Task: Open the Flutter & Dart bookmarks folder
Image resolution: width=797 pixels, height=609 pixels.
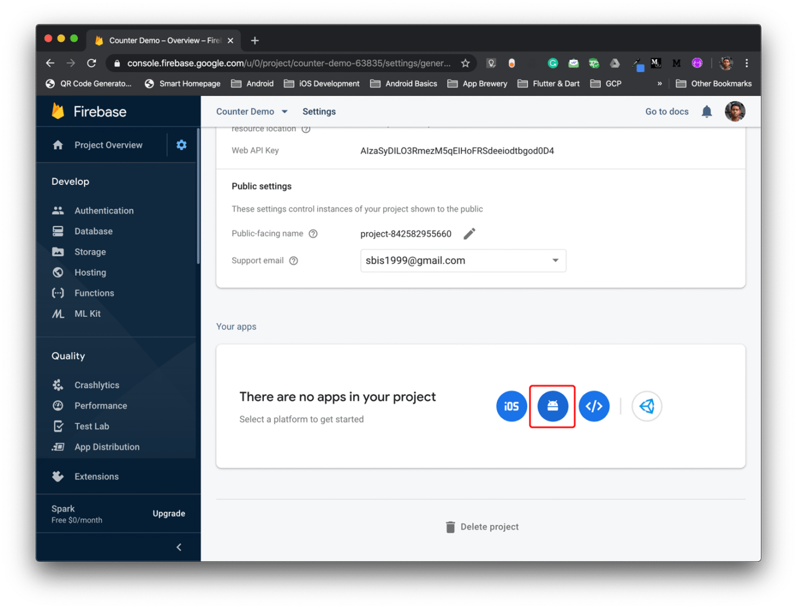Action: point(549,83)
